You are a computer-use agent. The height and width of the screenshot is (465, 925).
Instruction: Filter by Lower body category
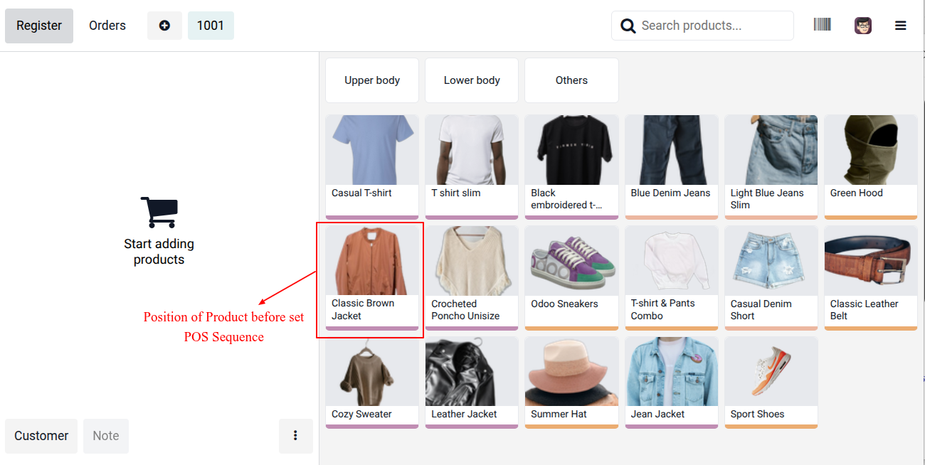point(472,80)
